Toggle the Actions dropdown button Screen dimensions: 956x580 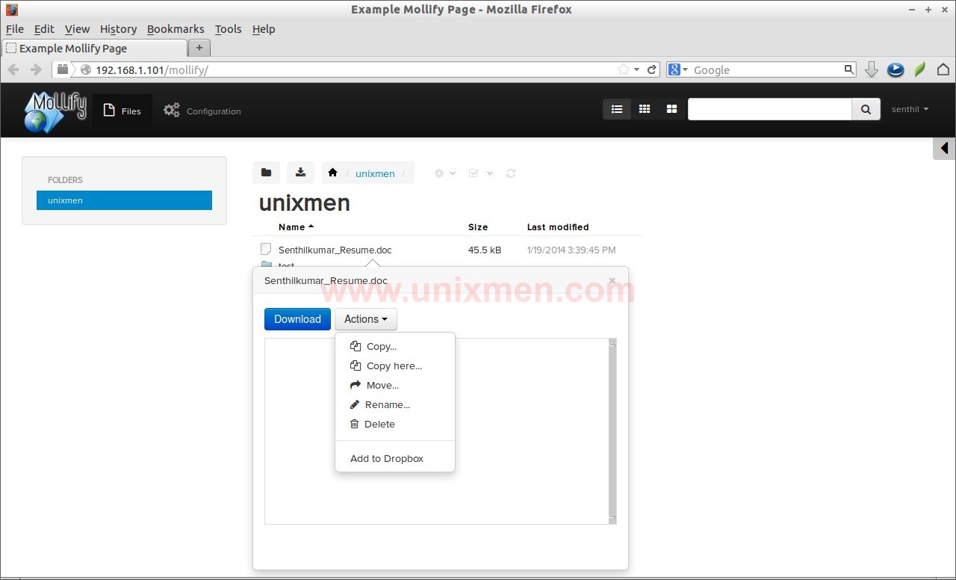tap(366, 319)
